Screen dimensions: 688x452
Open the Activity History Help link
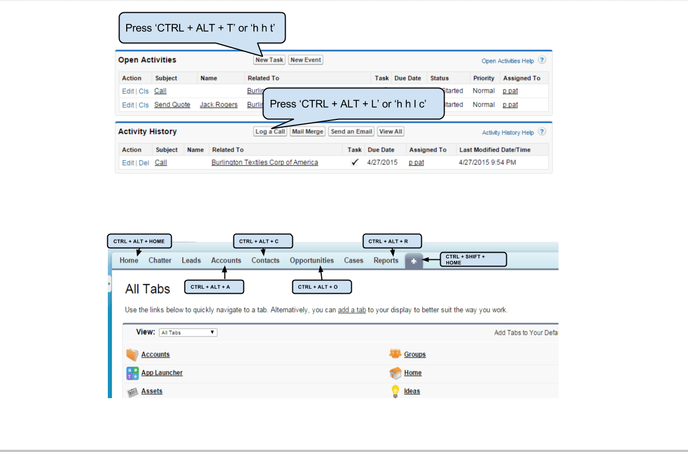coord(508,133)
